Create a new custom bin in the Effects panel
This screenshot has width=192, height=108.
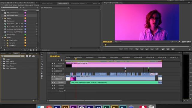(x=33, y=101)
